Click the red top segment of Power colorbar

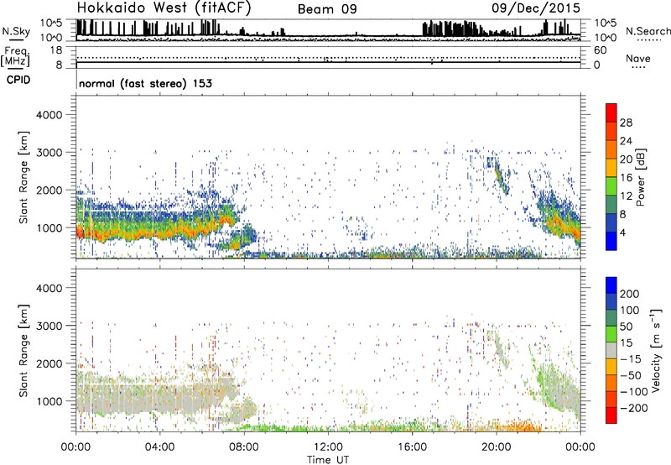(611, 112)
